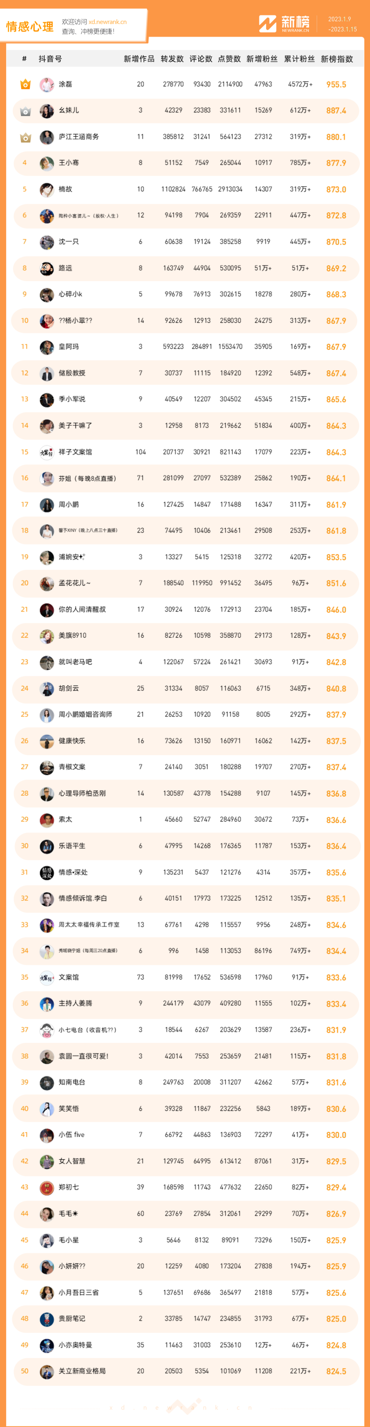The width and height of the screenshot is (370, 1427).
Task: Click the gold crown rank-one icon
Action: [25, 84]
